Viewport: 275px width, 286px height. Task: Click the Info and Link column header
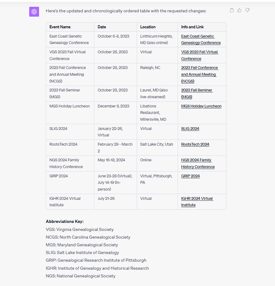[x=192, y=27]
